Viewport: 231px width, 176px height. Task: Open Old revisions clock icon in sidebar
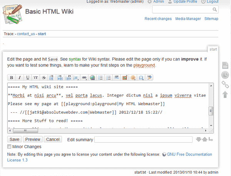coord(225,75)
